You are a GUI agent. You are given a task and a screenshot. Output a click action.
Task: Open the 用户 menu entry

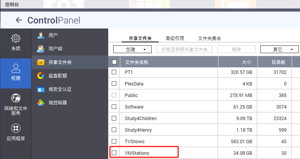[70, 35]
